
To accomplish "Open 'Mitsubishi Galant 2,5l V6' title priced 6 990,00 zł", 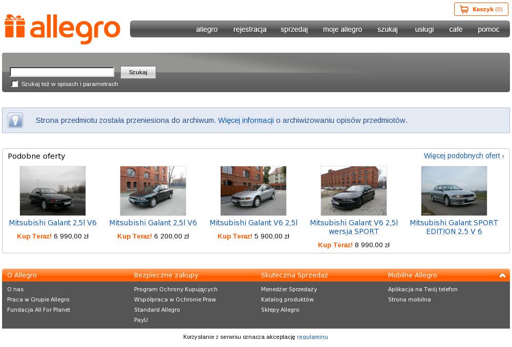I will (53, 223).
